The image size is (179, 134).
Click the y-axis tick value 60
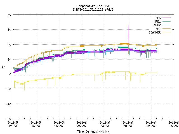9,30
